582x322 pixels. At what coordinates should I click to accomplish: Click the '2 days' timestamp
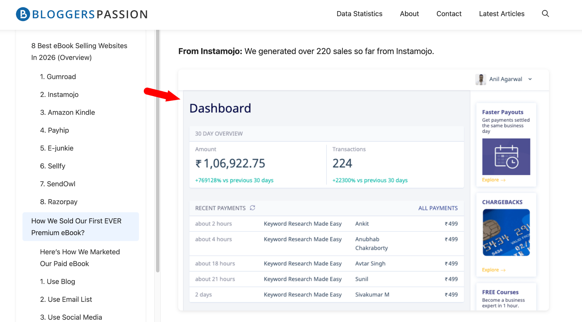coord(203,295)
